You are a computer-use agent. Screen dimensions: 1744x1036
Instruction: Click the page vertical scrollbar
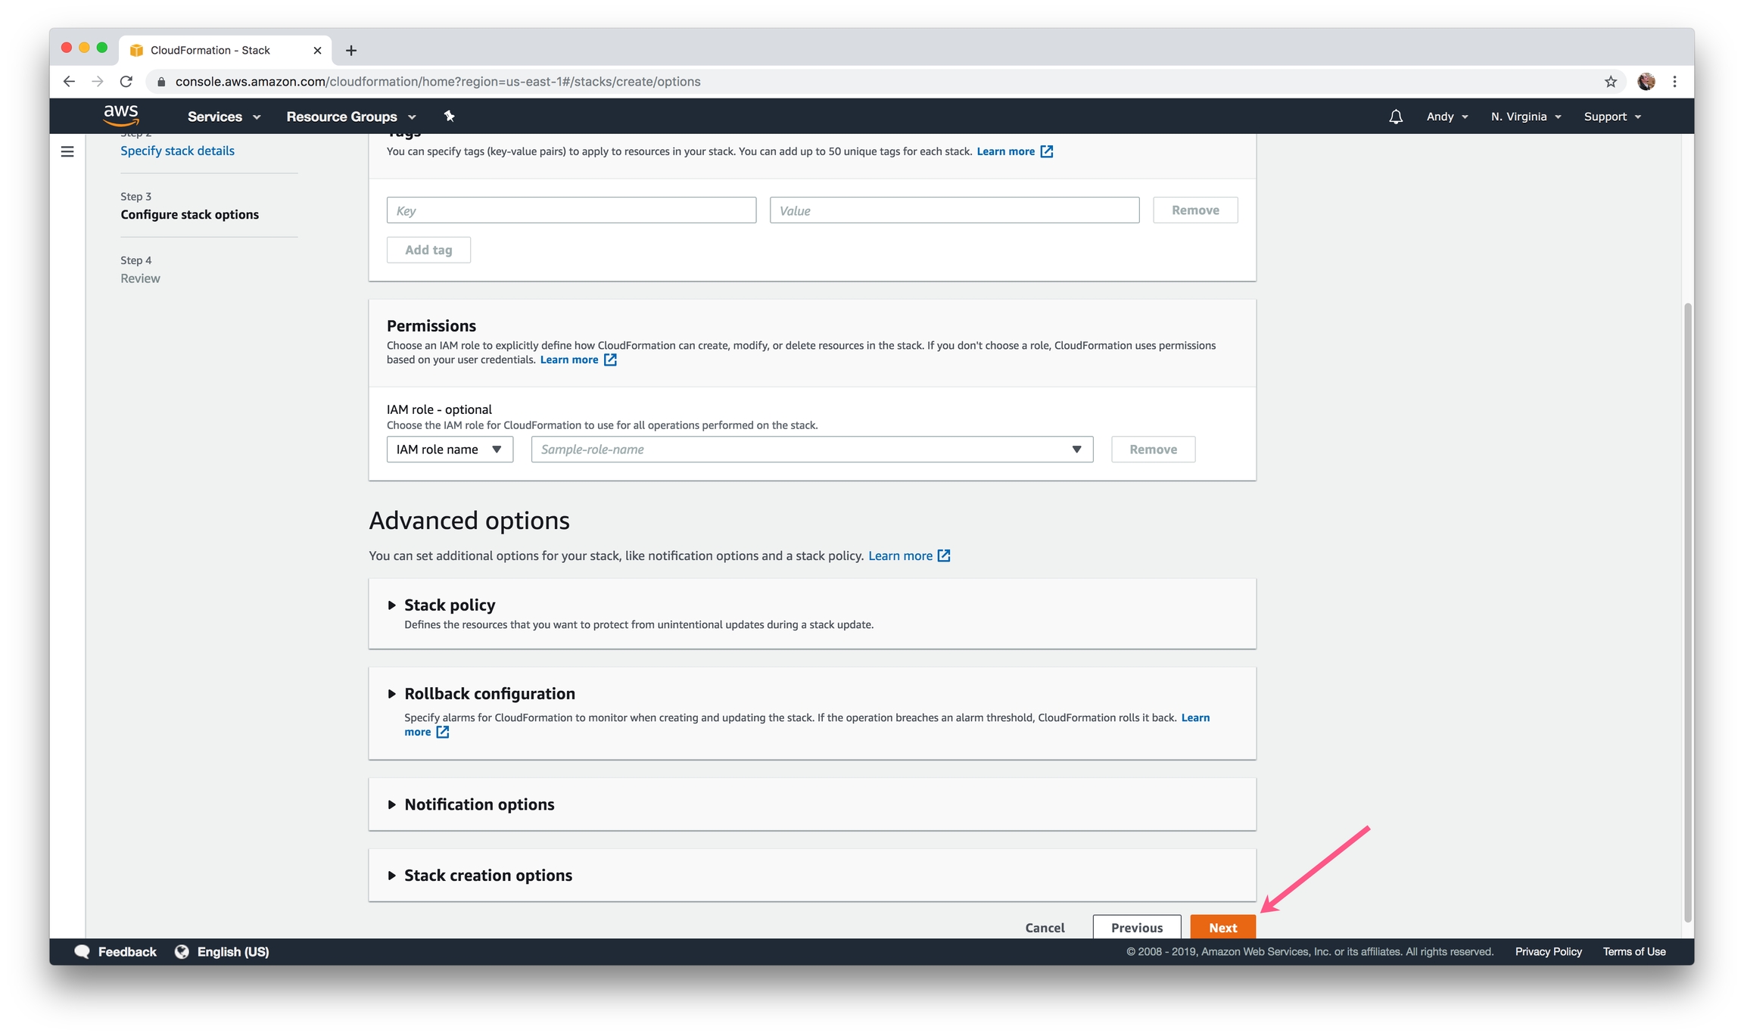click(x=1687, y=611)
